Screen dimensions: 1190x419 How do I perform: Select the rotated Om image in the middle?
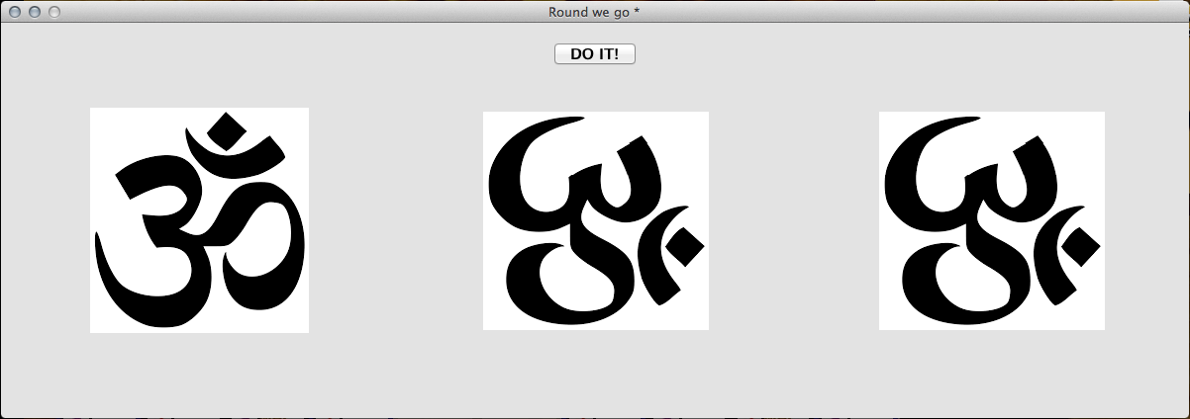[596, 220]
